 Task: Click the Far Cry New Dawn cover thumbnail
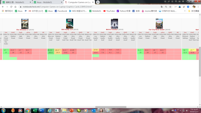click(x=159, y=23)
